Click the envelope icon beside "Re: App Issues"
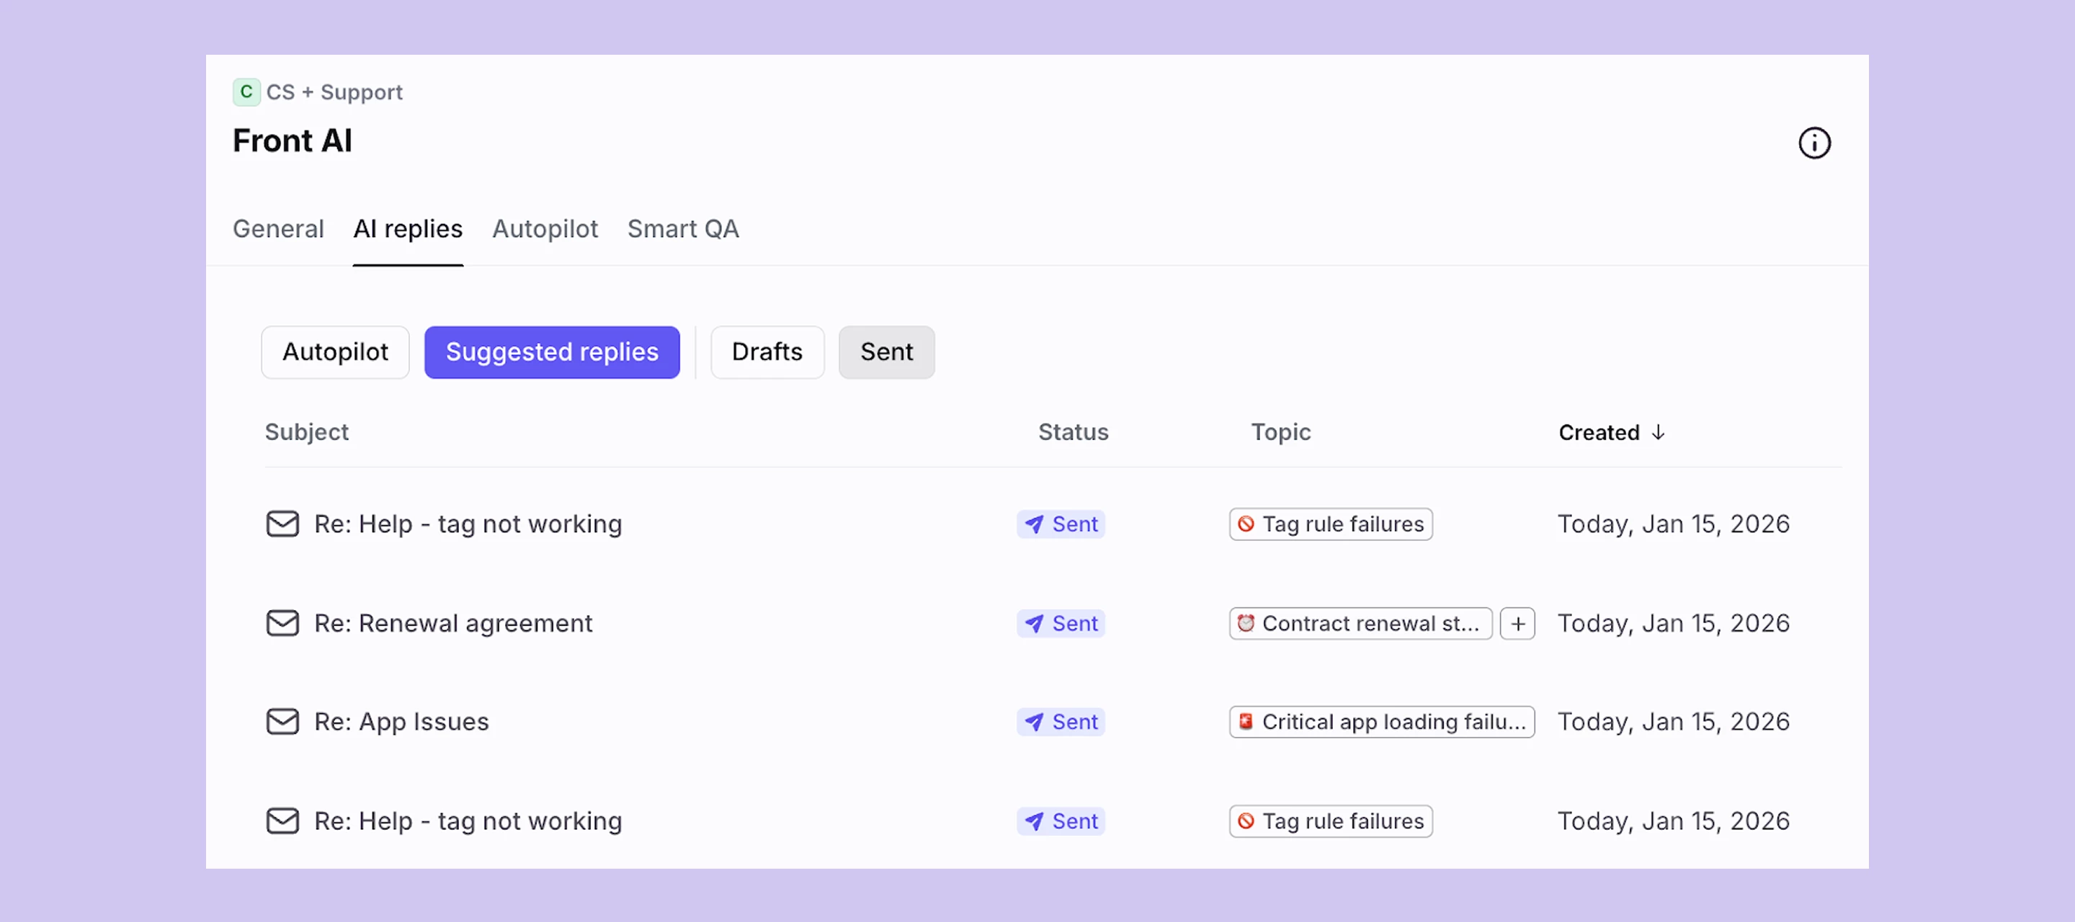2075x922 pixels. (x=282, y=722)
